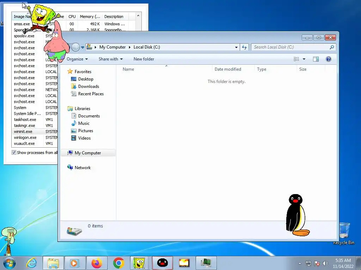361x270 pixels.
Task: Open the Pictures library
Action: click(85, 131)
